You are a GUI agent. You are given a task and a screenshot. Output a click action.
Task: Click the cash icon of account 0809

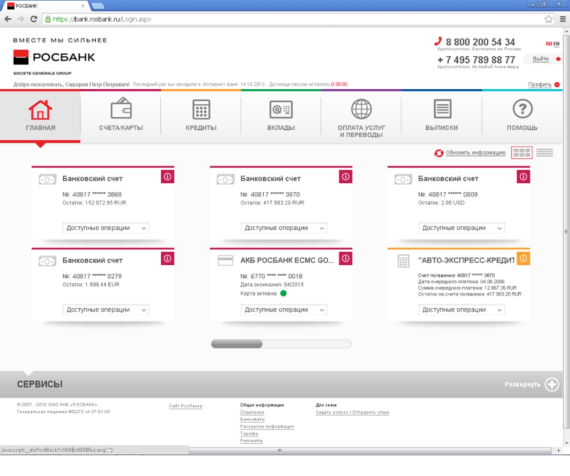[x=403, y=179]
